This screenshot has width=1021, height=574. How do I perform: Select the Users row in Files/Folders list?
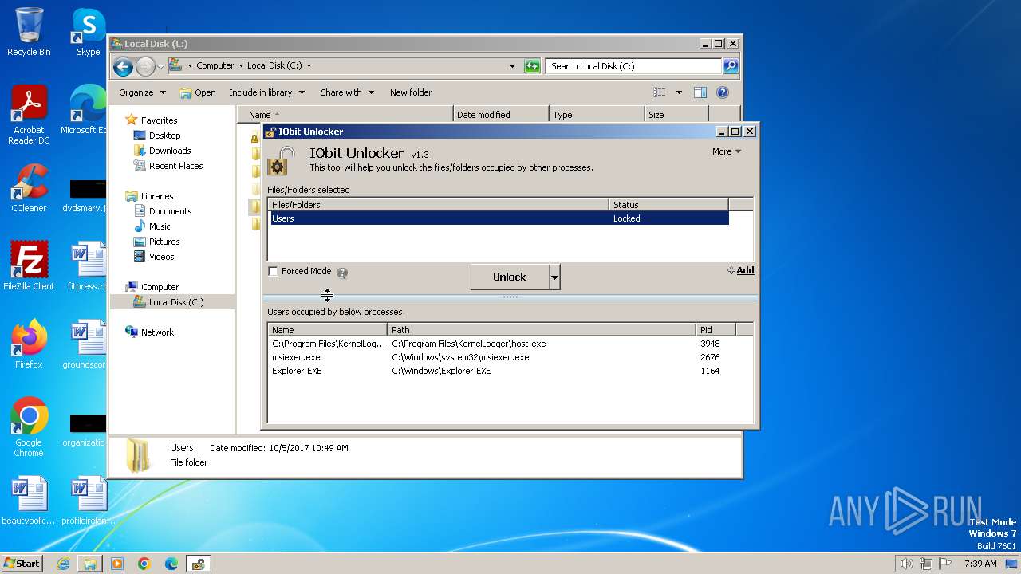(x=499, y=218)
